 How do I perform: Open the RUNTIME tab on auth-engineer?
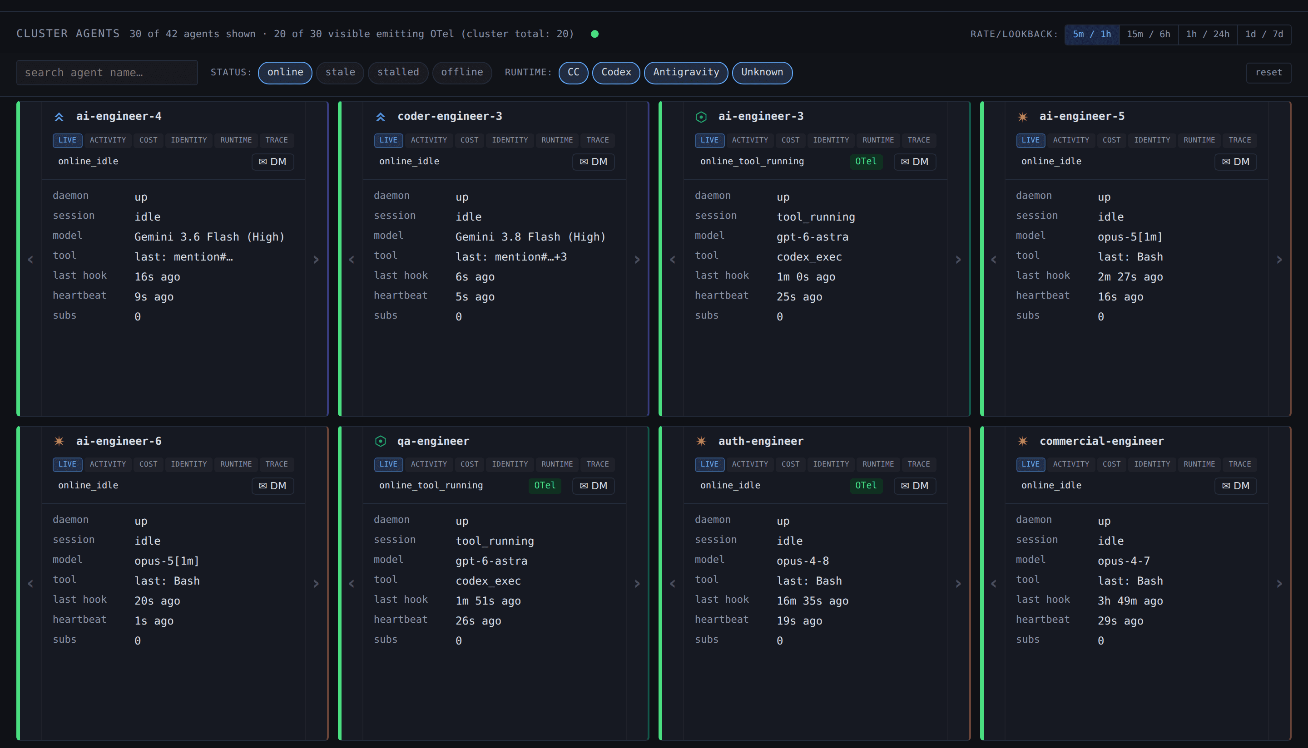(878, 464)
